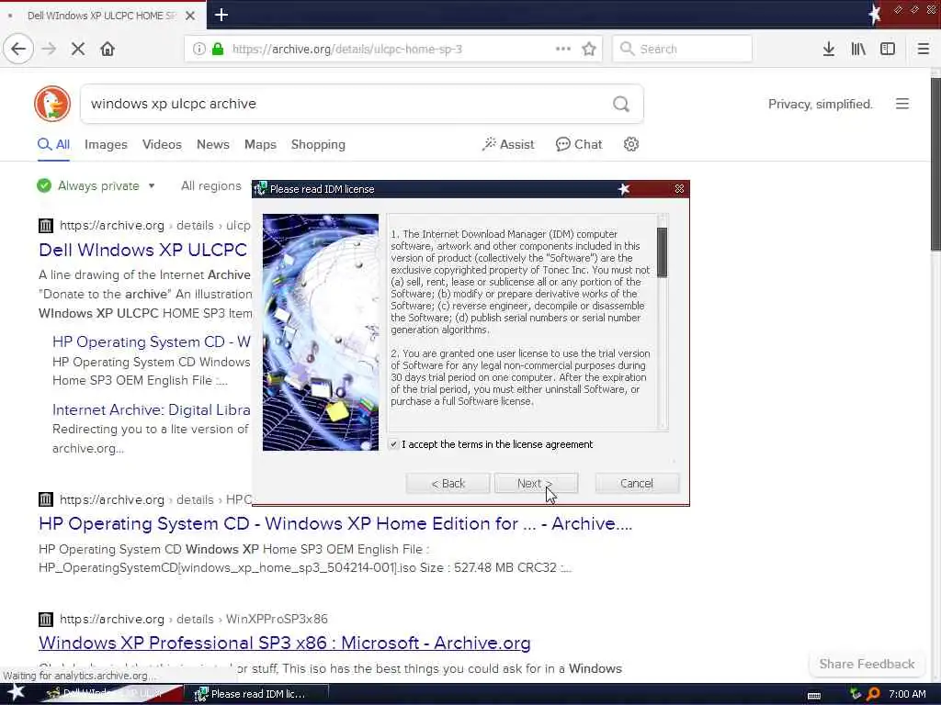
Task: Open Internet Archive: Digital Libra sublink
Action: pos(152,409)
